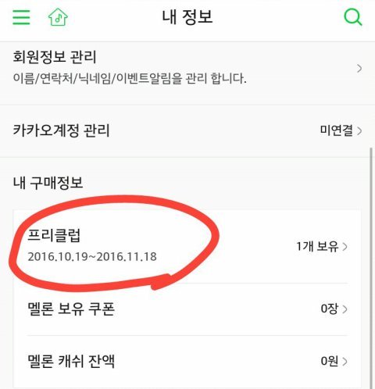Click chevron beside 미연결 status
The height and width of the screenshot is (389, 375).
click(359, 130)
